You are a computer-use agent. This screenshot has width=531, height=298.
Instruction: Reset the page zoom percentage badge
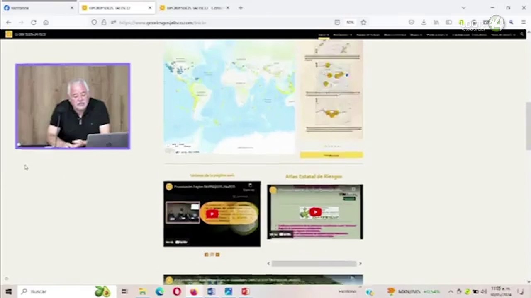pyautogui.click(x=351, y=22)
